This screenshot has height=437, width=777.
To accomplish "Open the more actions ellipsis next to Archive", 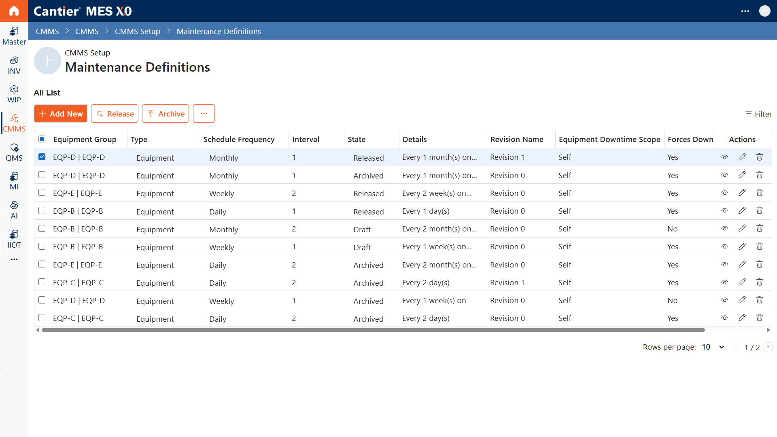I will point(204,114).
